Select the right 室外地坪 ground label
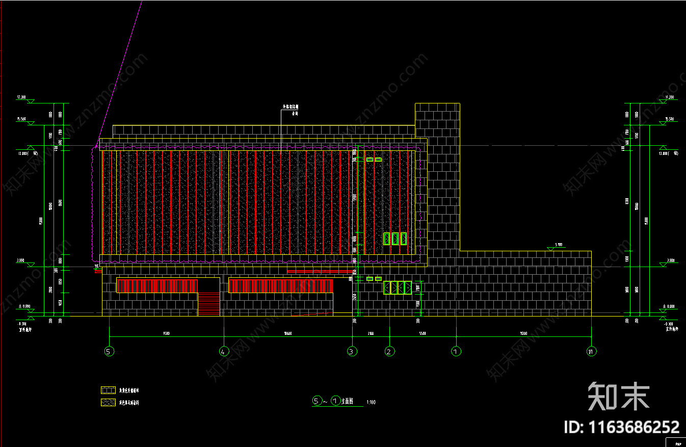This screenshot has height=447, width=686. click(673, 329)
